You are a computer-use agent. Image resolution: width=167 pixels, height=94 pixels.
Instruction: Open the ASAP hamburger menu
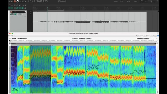click(10, 39)
